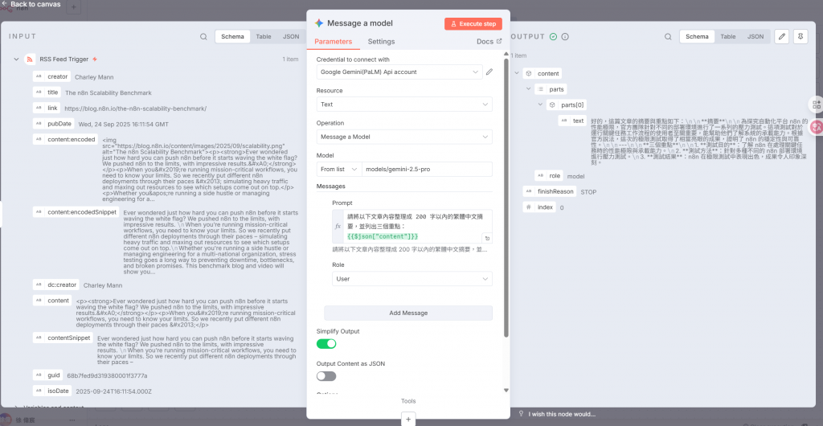
Task: Click the Execute step button
Action: (473, 23)
